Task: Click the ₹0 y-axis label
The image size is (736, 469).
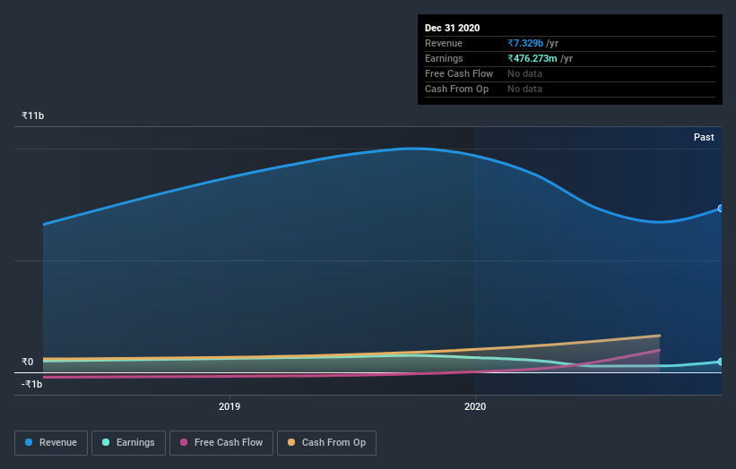Action: (x=27, y=362)
